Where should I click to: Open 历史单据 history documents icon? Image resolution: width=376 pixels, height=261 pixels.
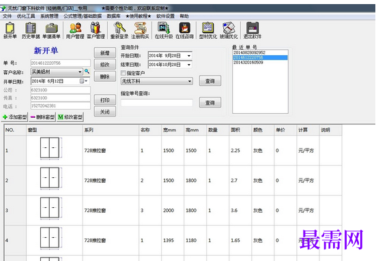coord(31,31)
